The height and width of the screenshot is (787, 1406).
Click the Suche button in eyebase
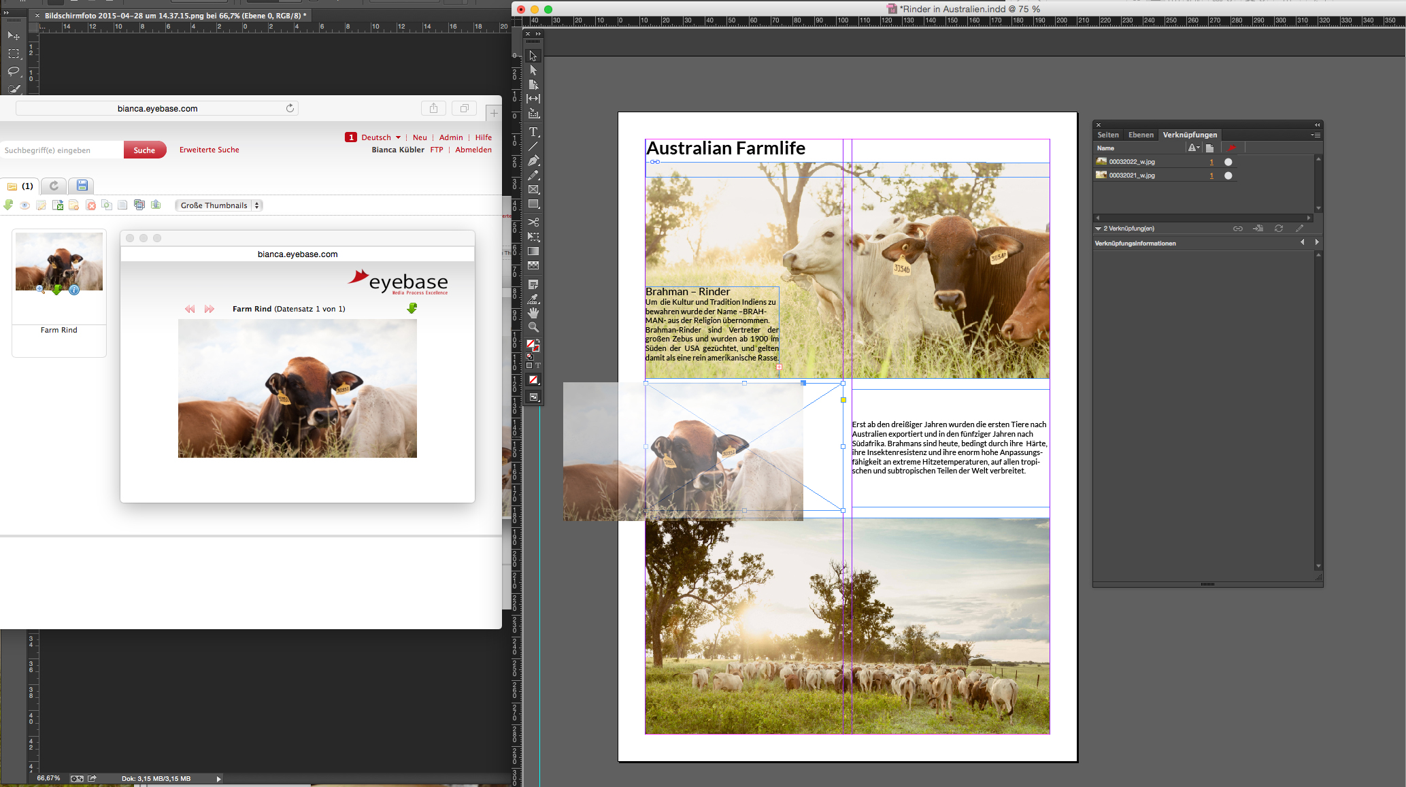pos(144,150)
